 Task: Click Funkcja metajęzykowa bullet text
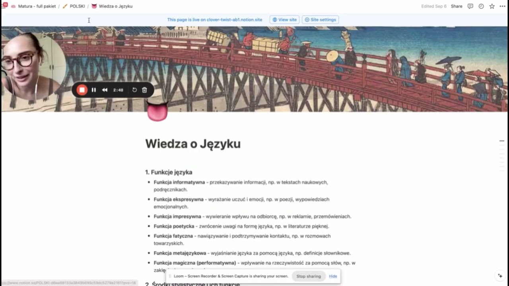[x=252, y=253]
